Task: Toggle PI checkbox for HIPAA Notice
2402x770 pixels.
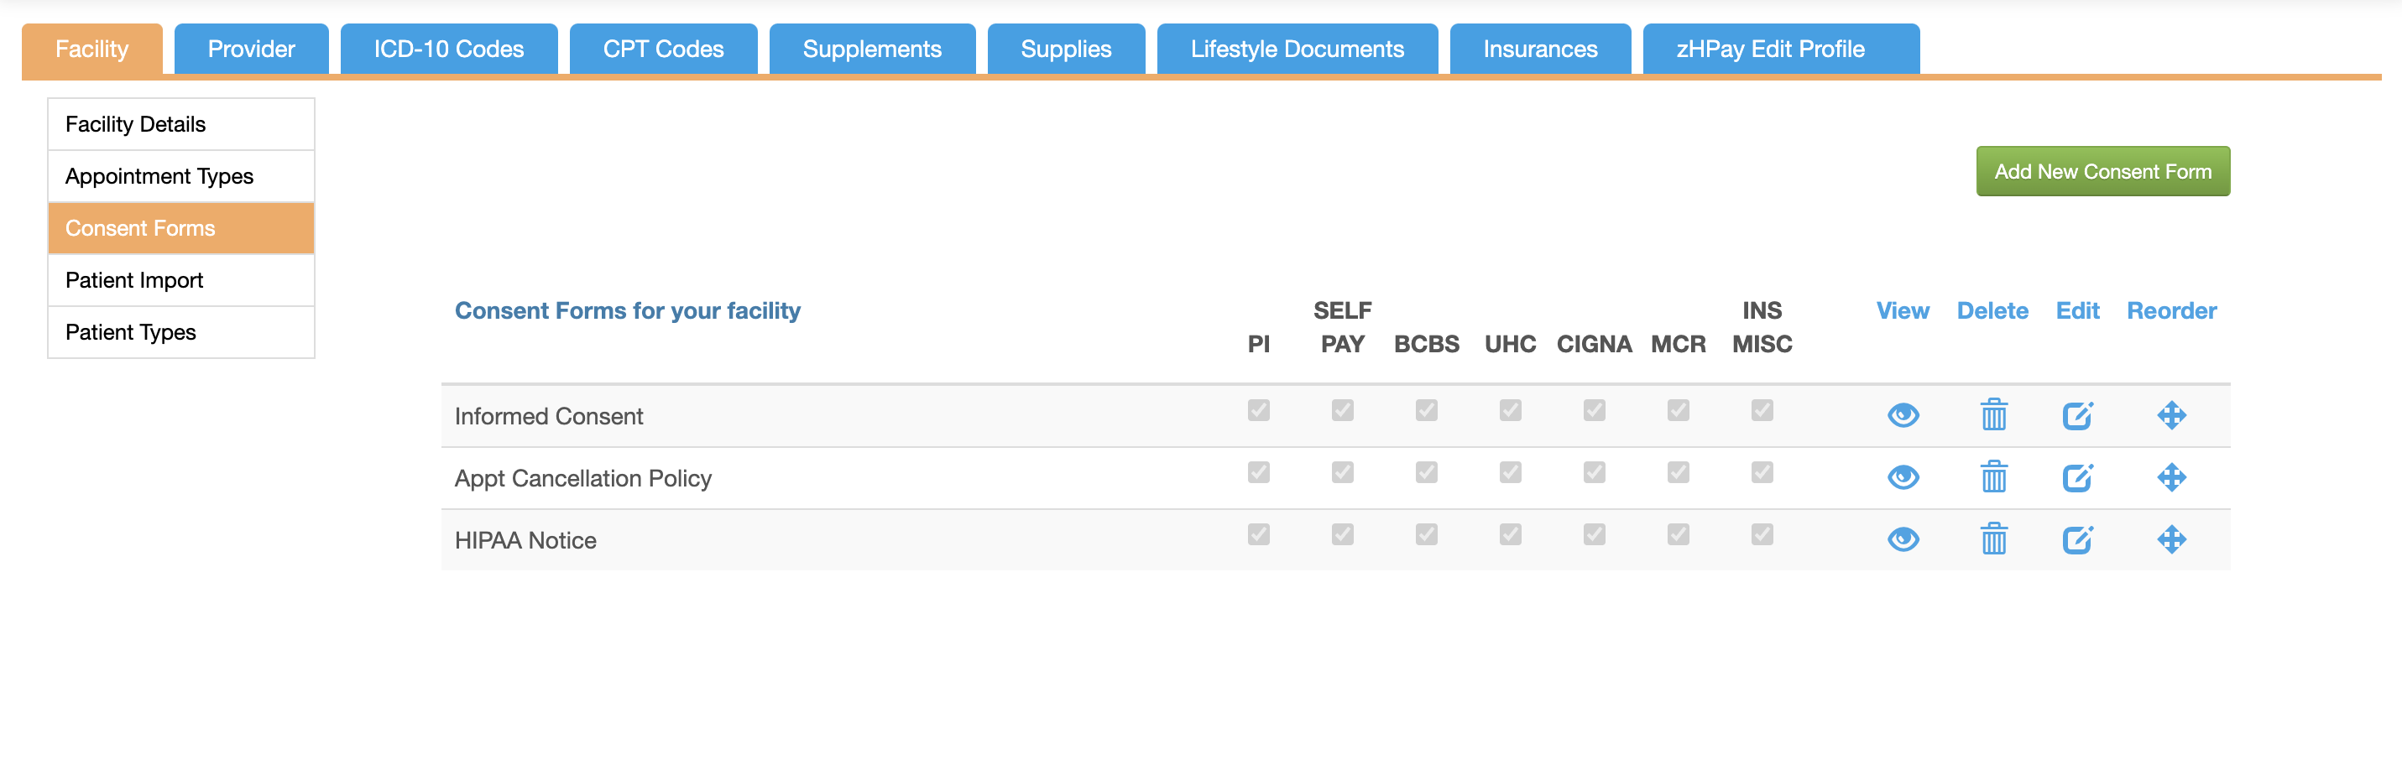Action: (x=1258, y=534)
